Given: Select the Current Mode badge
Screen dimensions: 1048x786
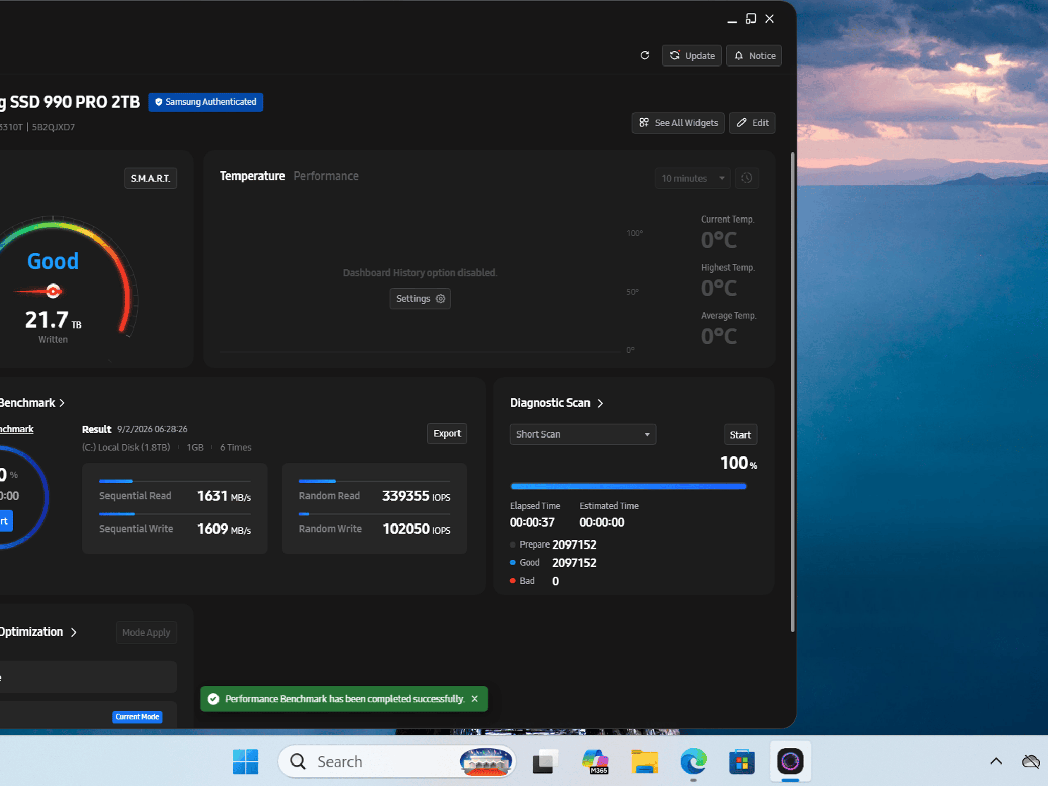Looking at the screenshot, I should [137, 717].
